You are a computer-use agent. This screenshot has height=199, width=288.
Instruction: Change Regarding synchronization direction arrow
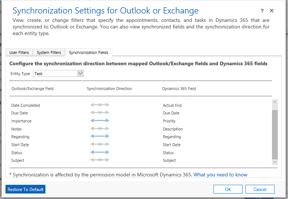tap(100, 137)
